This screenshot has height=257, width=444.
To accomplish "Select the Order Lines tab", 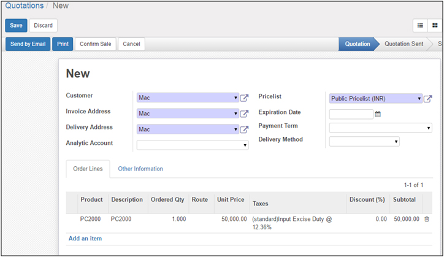I will (88, 169).
